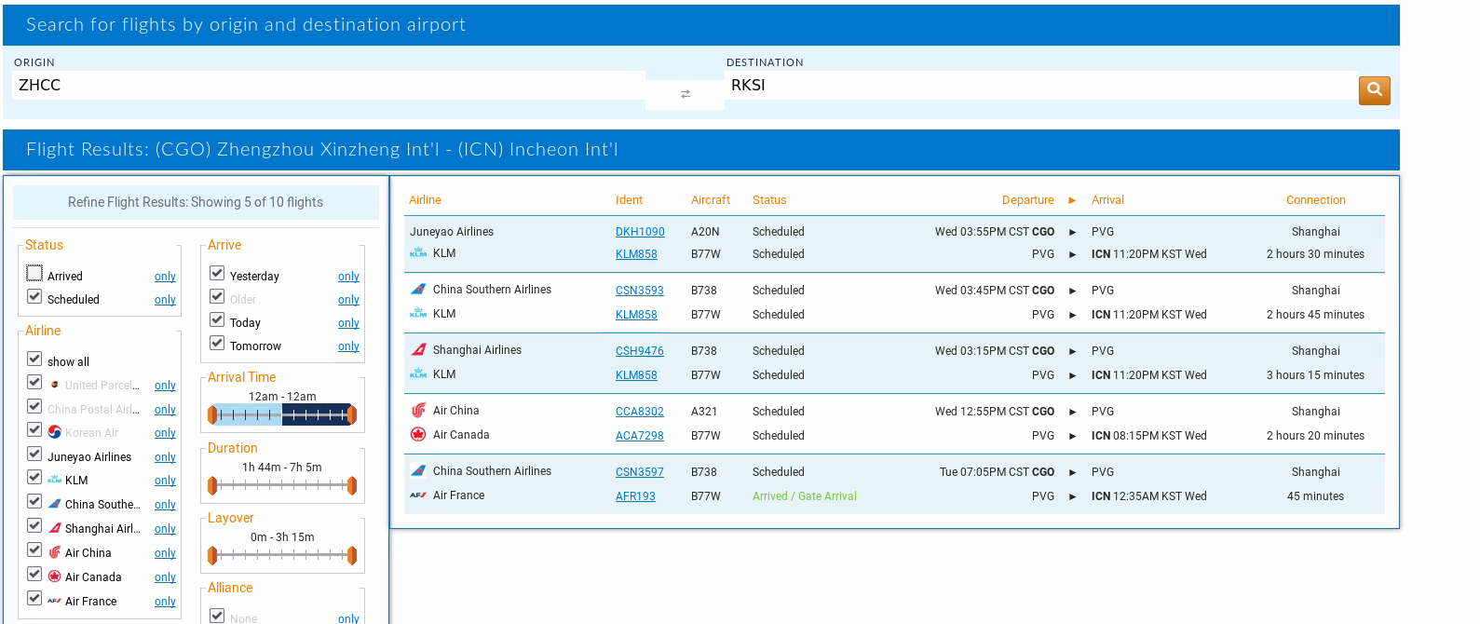Open flight CSN3597 link
Image resolution: width=1480 pixels, height=624 pixels.
pos(640,472)
